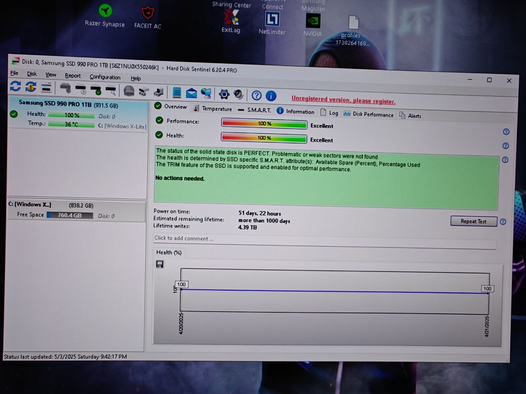This screenshot has width=526, height=394.
Task: Open the Report menu
Action: coord(73,76)
